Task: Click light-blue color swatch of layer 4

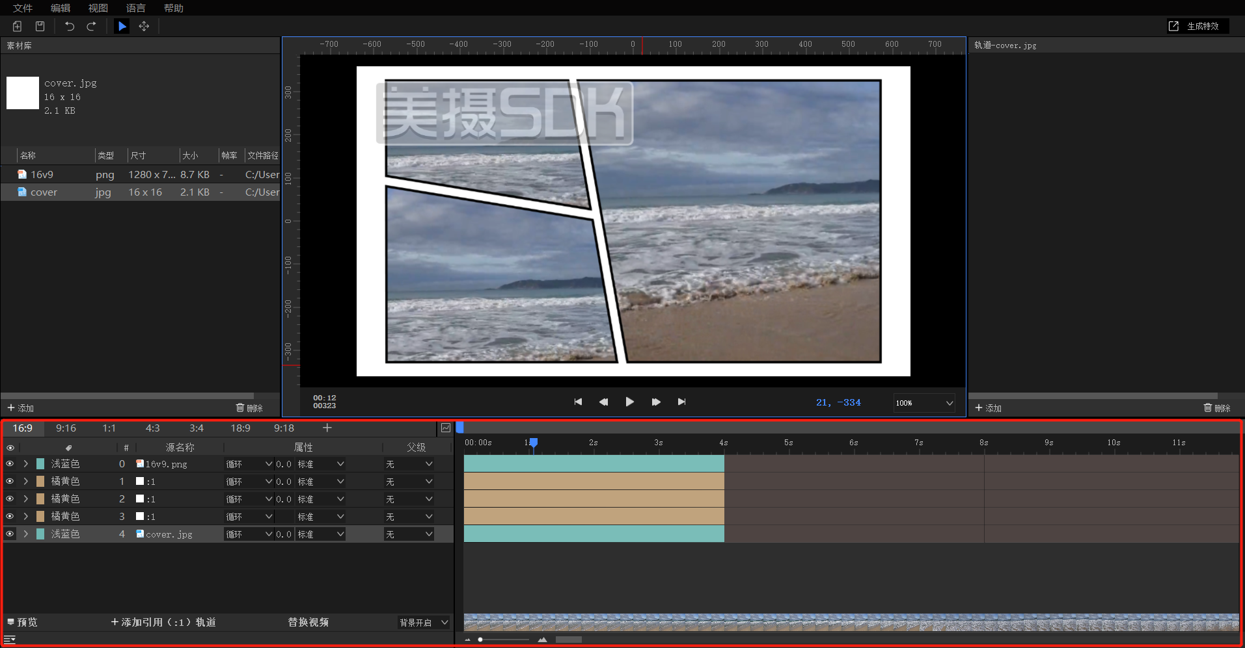Action: point(40,534)
